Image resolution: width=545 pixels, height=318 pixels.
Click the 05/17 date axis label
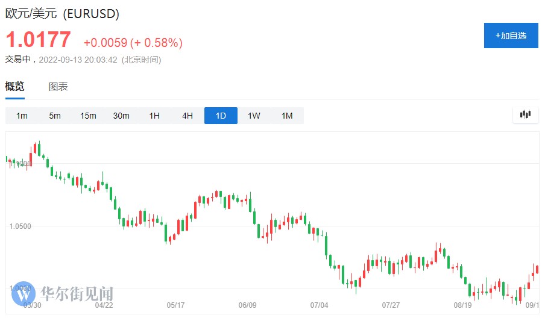175,305
